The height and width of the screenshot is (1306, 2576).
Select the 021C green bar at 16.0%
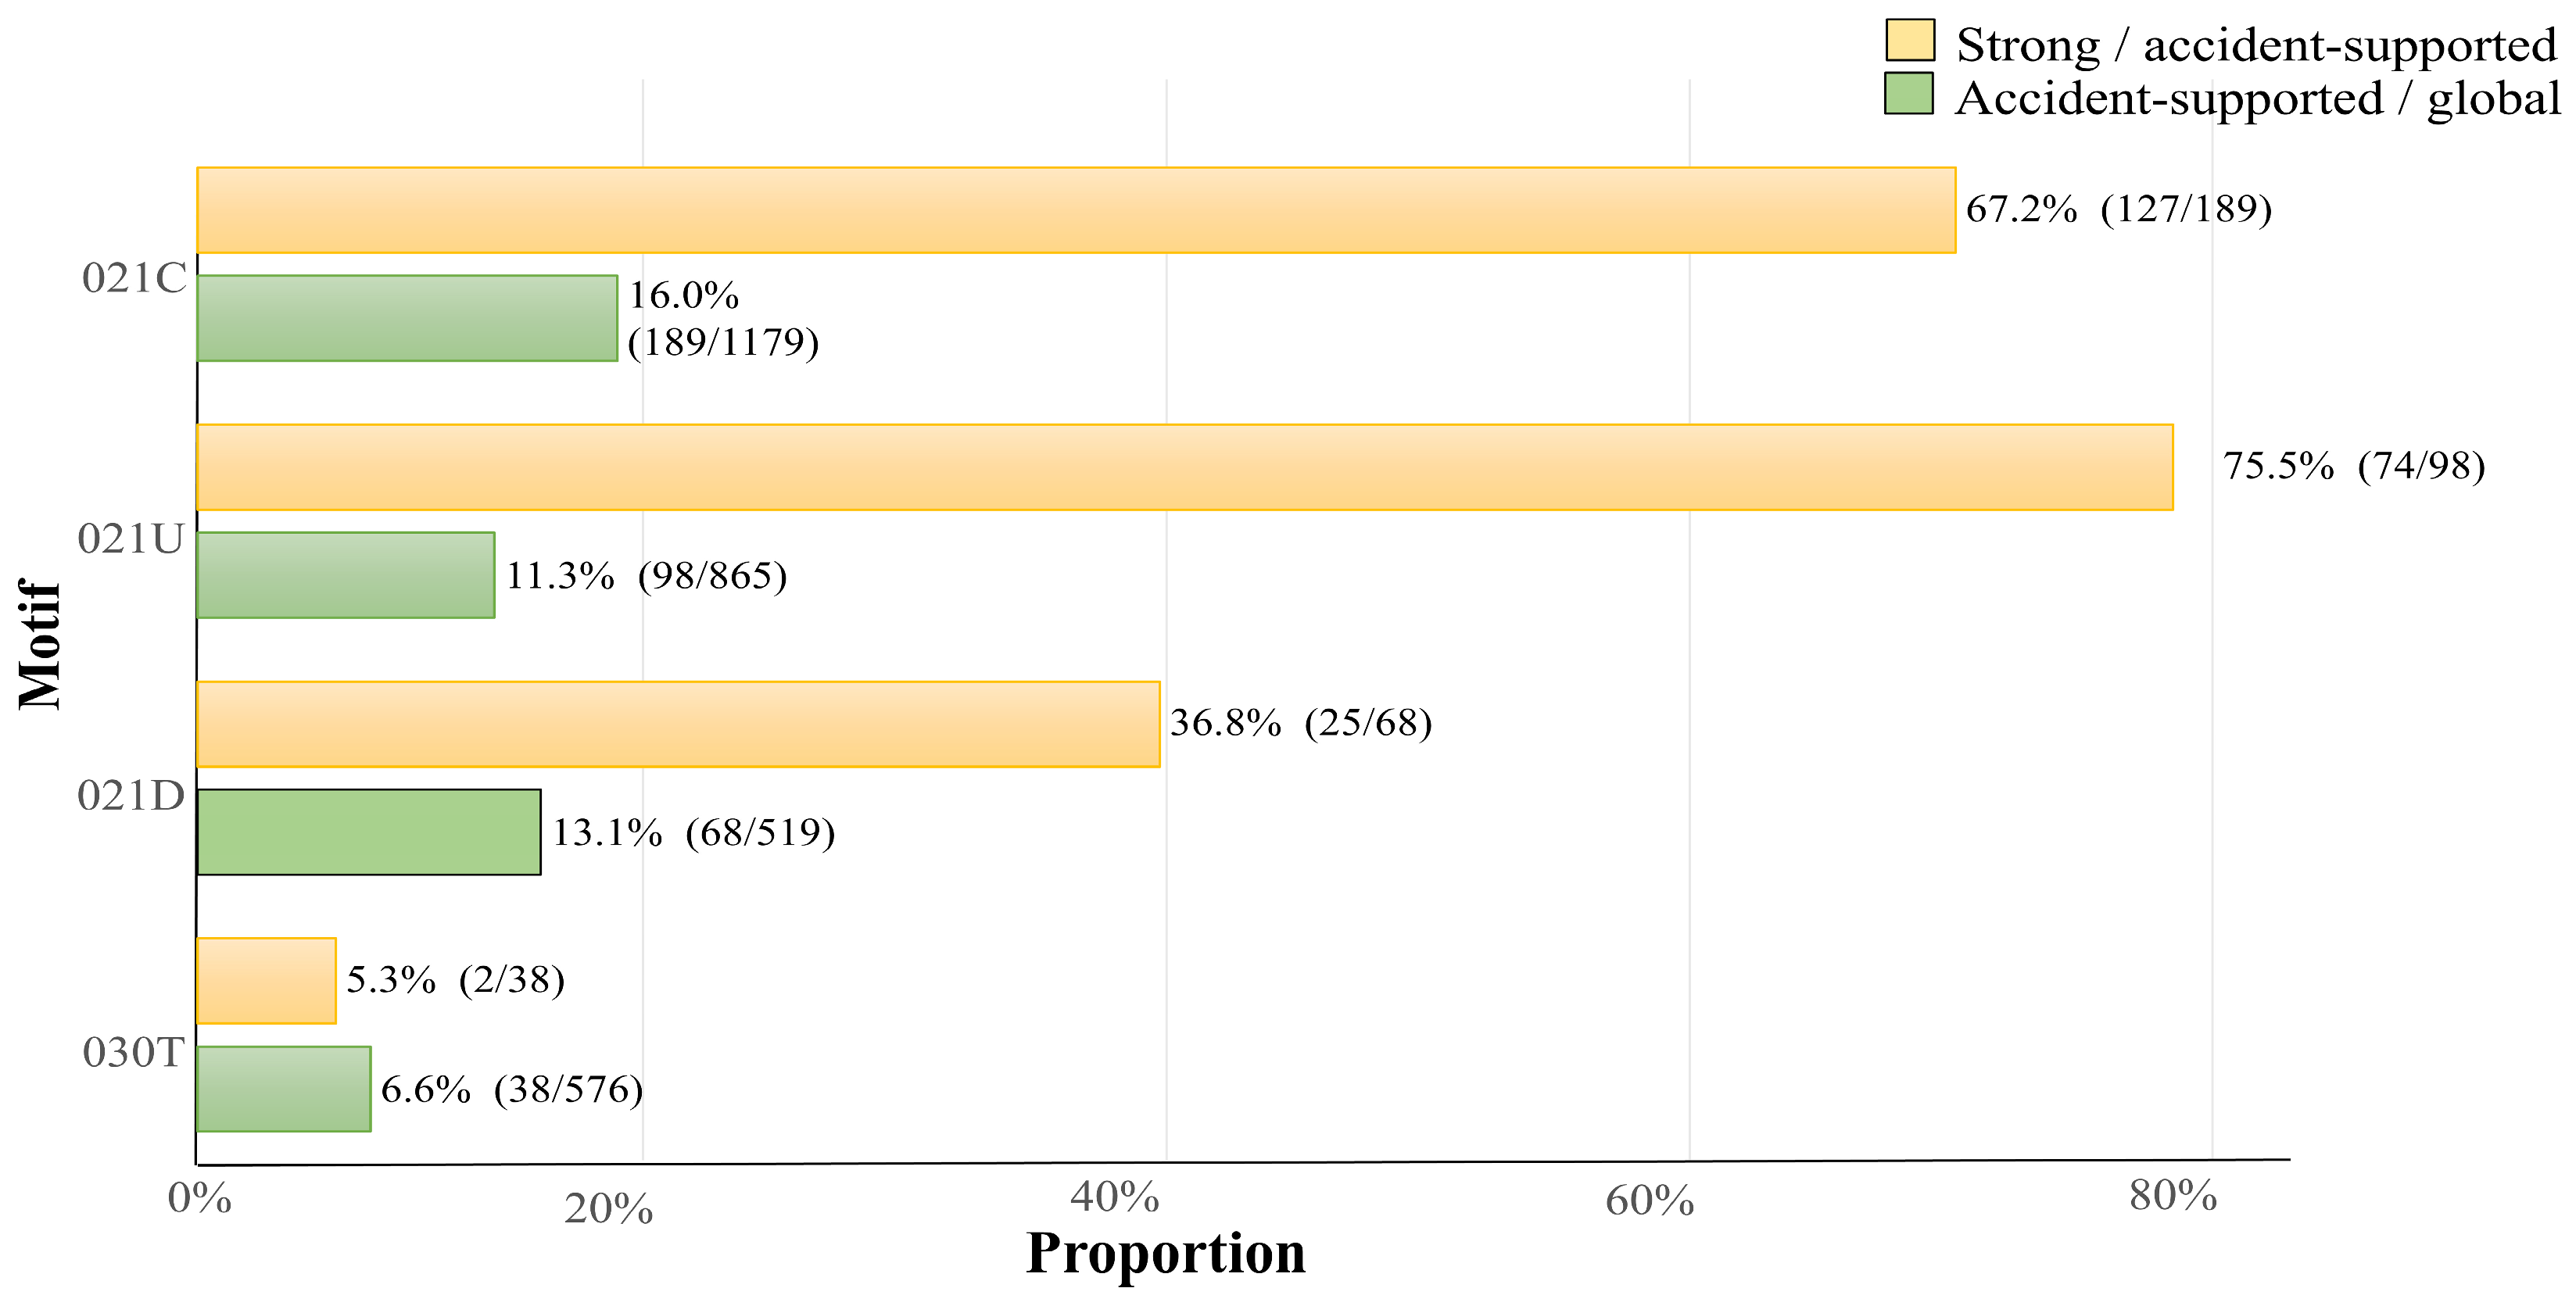(407, 318)
